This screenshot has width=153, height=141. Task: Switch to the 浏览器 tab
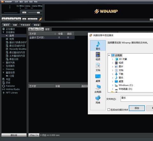tap(37, 25)
